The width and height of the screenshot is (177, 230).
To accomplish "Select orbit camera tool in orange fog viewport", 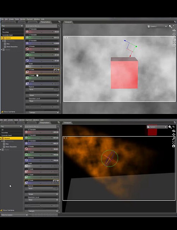I will 174,131.
